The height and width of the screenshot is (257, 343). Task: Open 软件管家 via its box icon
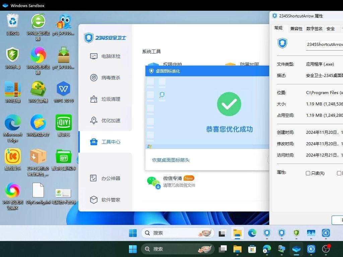[94, 200]
